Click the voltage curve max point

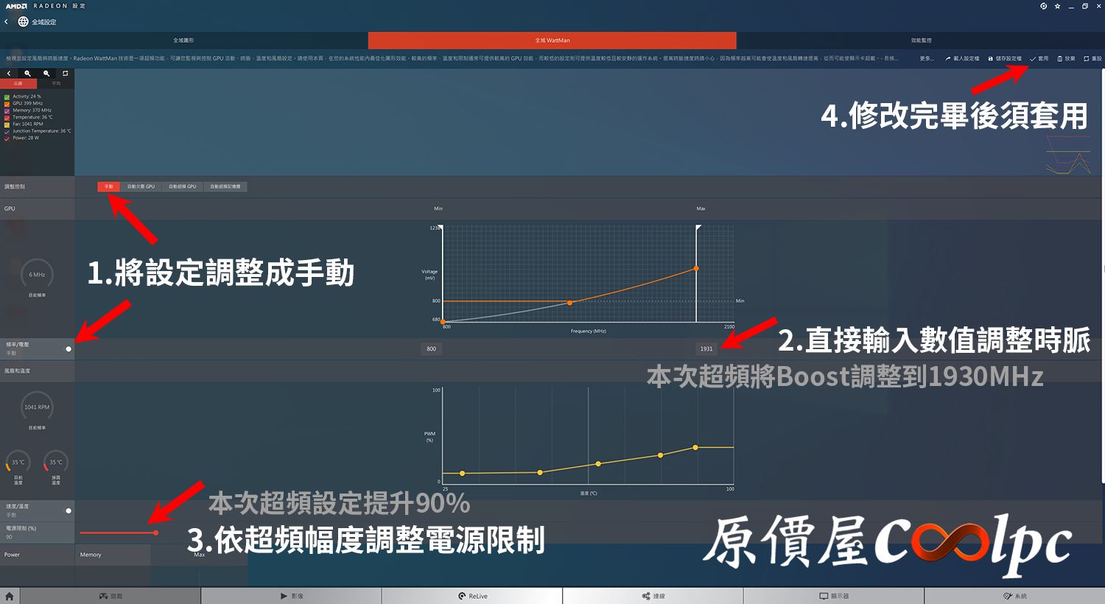(696, 268)
